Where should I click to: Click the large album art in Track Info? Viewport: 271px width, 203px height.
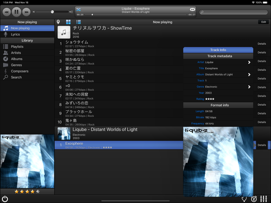tap(218, 162)
